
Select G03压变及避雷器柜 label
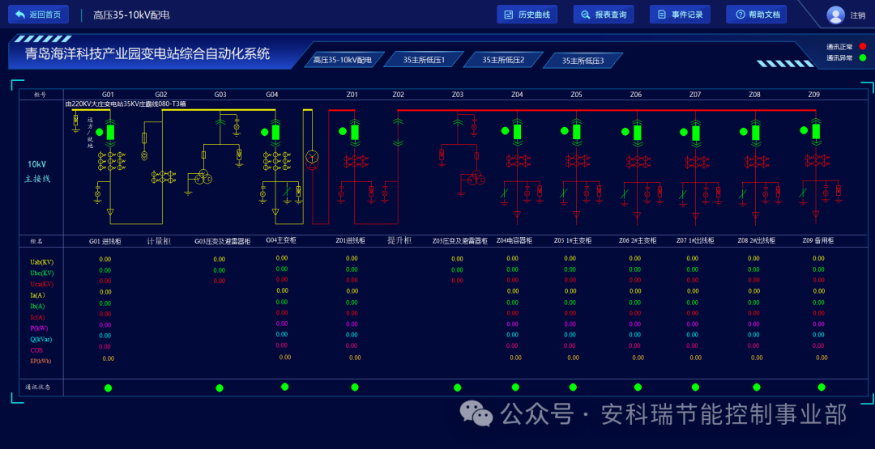pos(222,241)
